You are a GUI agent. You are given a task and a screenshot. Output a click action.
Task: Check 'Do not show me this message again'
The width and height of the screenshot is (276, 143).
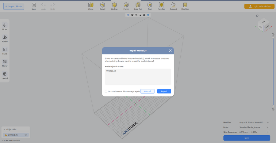(106, 91)
